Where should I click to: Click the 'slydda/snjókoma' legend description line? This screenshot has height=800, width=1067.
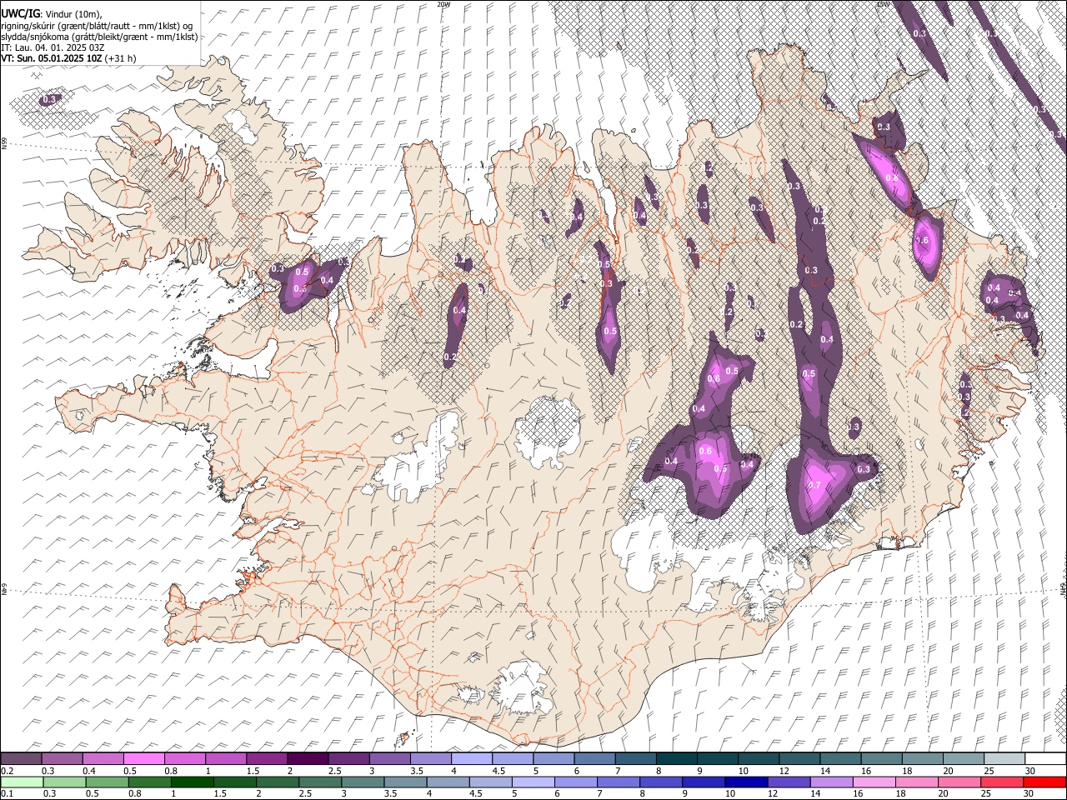tap(99, 37)
